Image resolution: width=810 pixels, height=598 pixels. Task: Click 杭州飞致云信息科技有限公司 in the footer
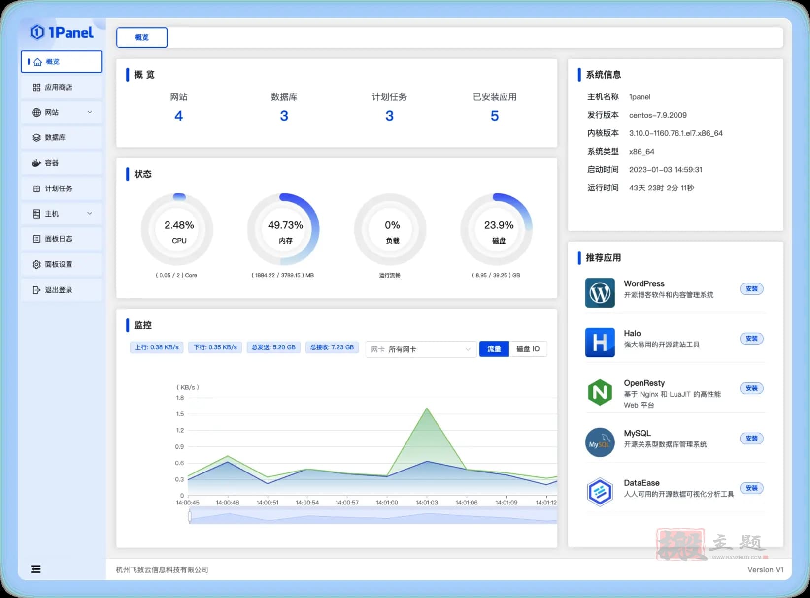click(162, 569)
